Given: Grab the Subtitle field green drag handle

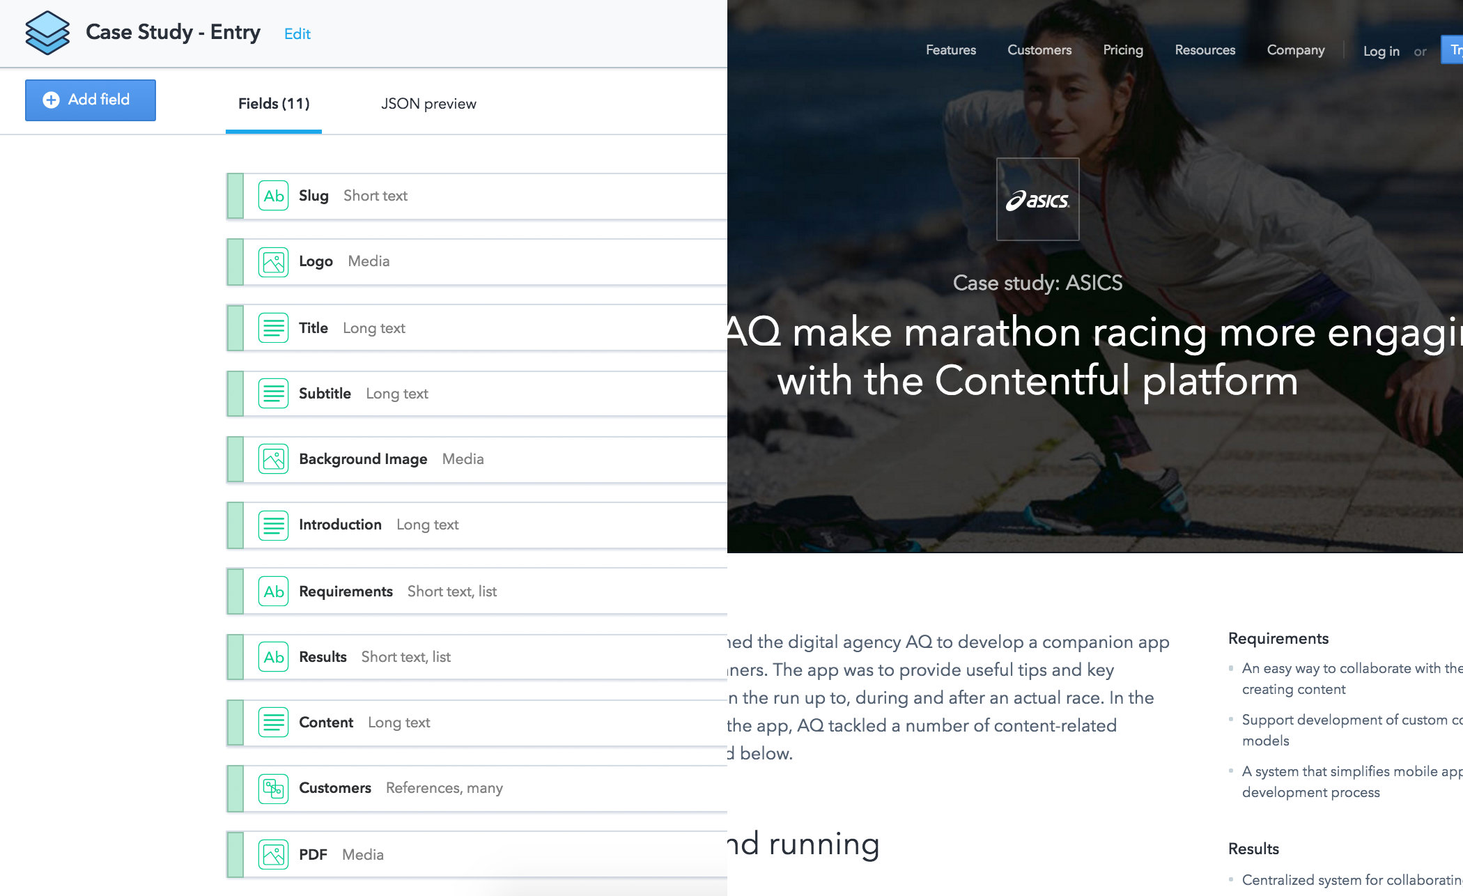Looking at the screenshot, I should point(235,394).
